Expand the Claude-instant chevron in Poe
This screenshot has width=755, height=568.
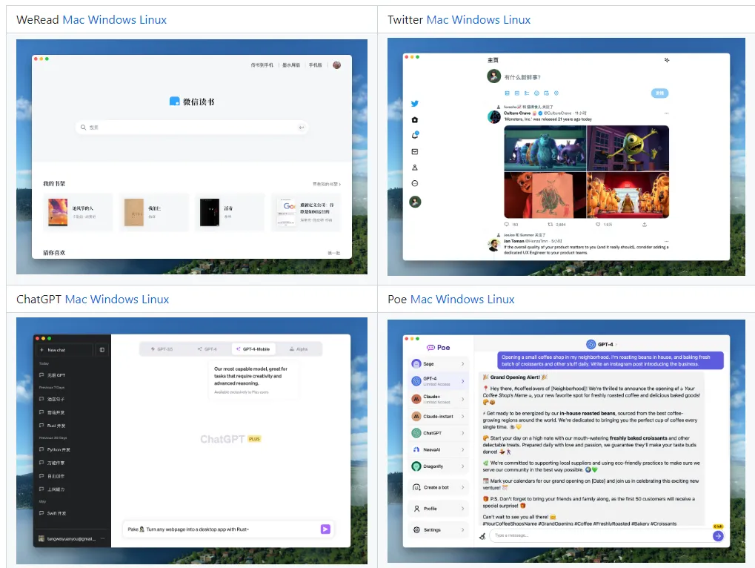[x=463, y=416]
